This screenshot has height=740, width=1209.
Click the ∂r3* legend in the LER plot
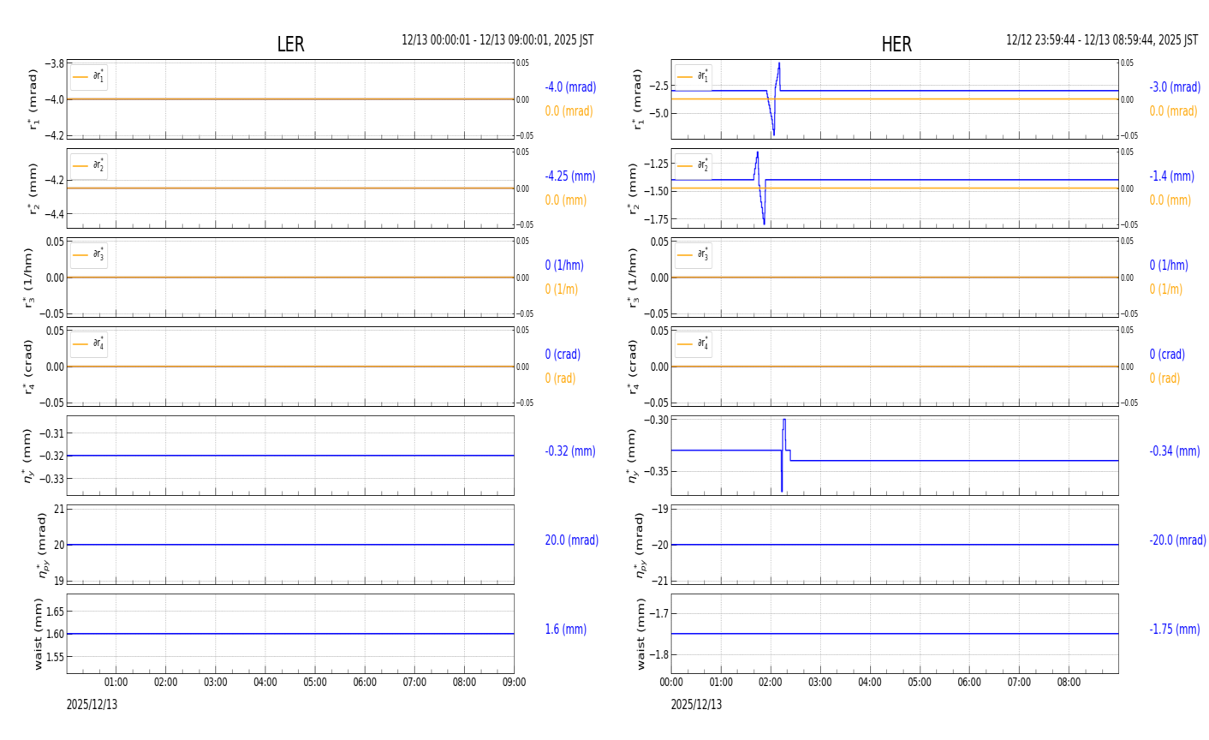[89, 255]
